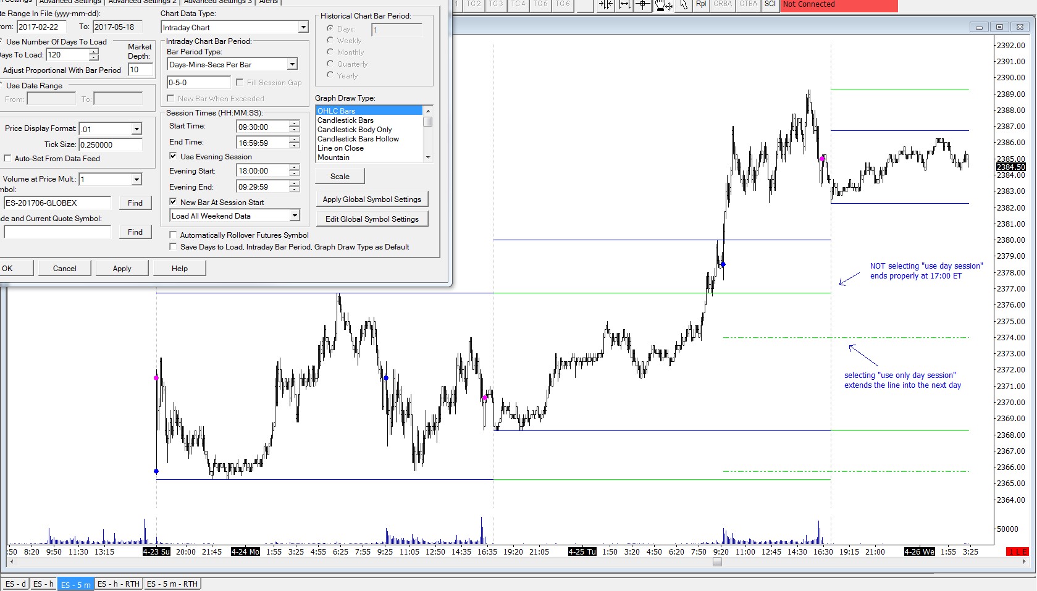Screen dimensions: 1037x591
Task: Select the Monthly historical bar period
Action: point(330,52)
